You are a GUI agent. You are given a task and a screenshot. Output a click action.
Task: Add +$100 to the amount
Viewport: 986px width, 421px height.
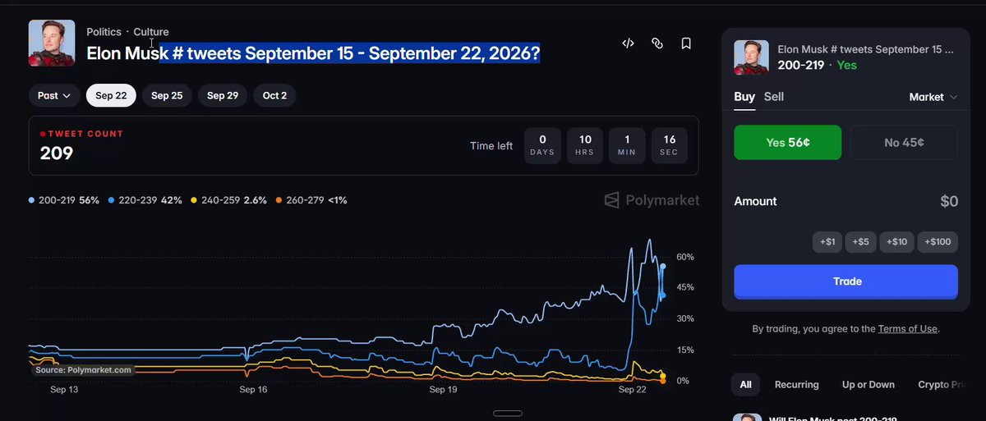[938, 241]
